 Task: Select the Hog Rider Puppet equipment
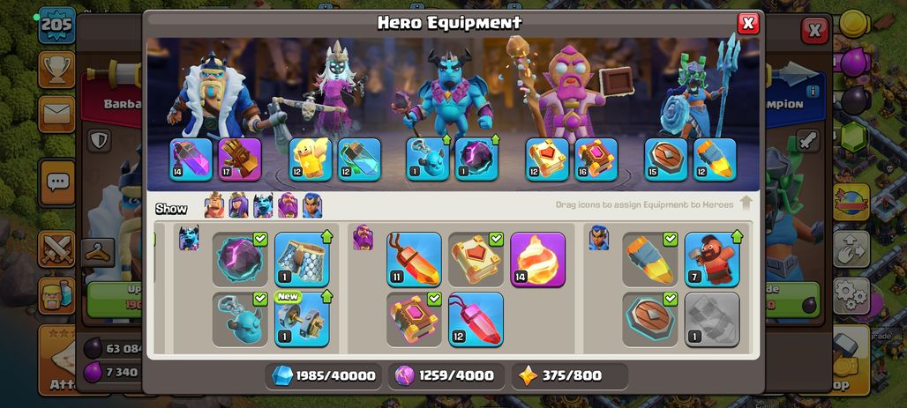tap(711, 259)
